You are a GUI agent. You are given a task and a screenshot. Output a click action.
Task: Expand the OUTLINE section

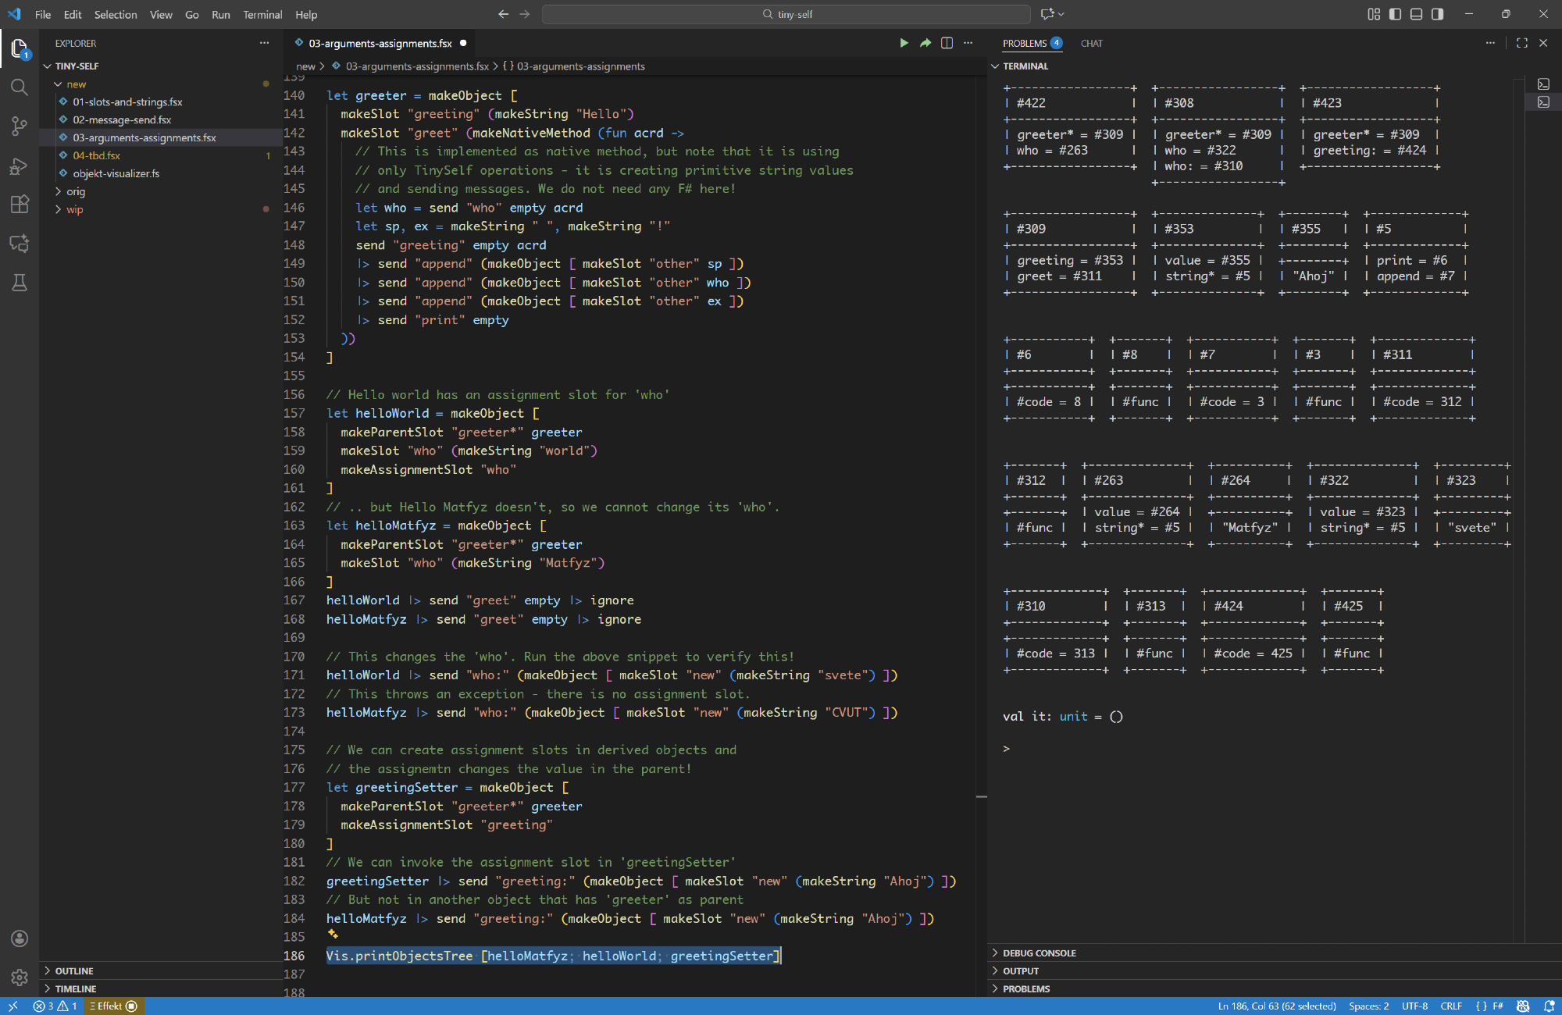[x=74, y=970]
